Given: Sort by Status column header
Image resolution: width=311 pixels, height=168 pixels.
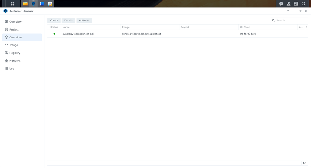Looking at the screenshot, I should [54, 27].
